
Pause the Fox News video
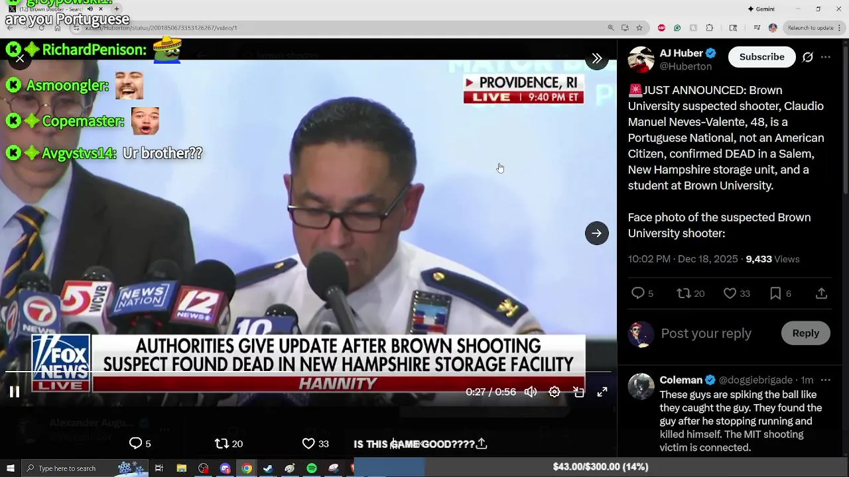click(14, 392)
